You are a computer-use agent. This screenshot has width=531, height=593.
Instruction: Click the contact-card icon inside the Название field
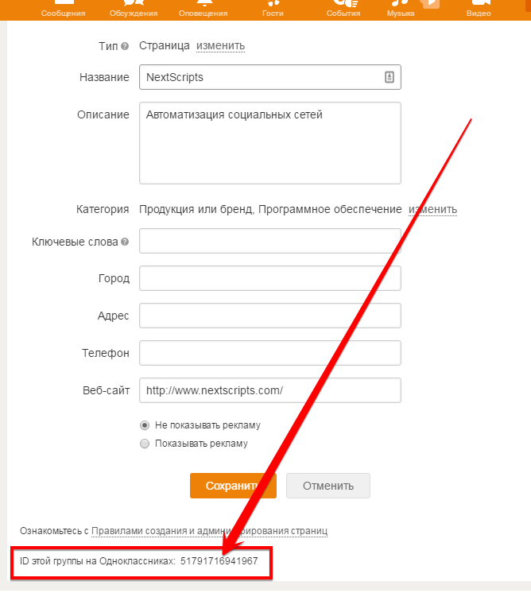tap(390, 77)
